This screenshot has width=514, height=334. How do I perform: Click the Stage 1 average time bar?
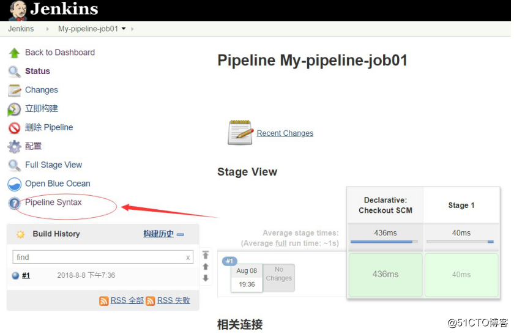[460, 242]
